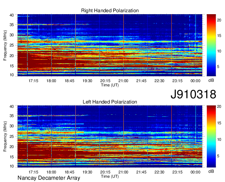Click inside the Right Handed Polarization spectrogram

(110, 45)
